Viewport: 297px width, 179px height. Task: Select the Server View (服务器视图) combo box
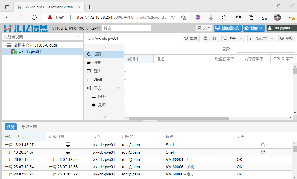click(x=42, y=37)
